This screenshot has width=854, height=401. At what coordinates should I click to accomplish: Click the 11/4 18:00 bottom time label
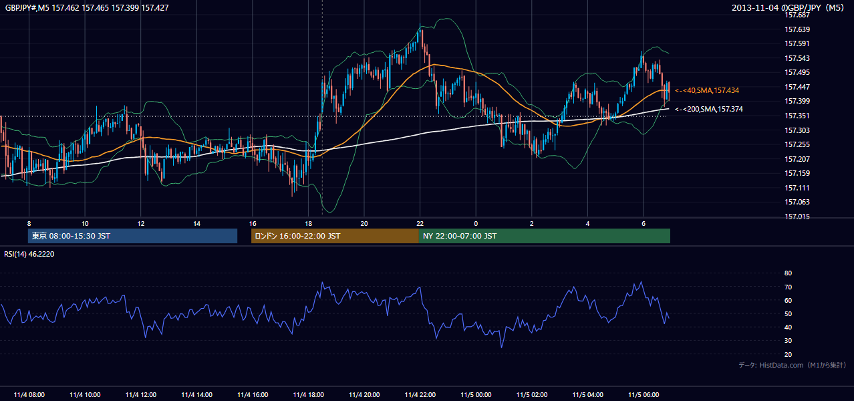pos(308,395)
